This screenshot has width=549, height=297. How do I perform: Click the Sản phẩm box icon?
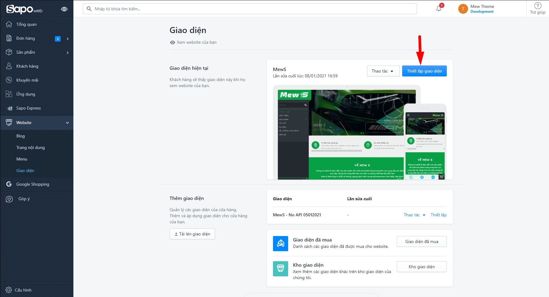(x=9, y=52)
